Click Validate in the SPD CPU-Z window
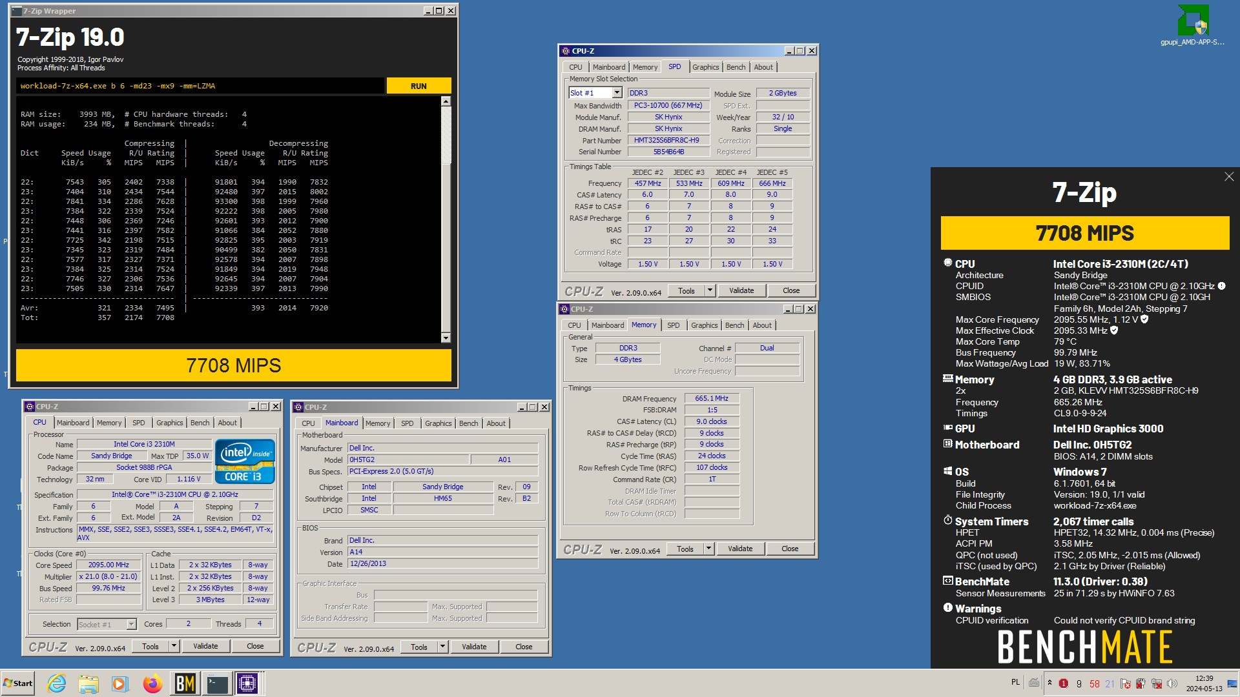 pos(741,290)
